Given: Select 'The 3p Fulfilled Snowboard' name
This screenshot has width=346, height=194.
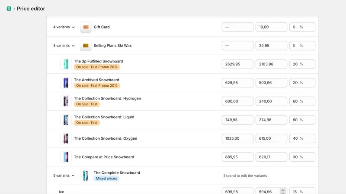Looking at the screenshot, I should click(x=99, y=61).
